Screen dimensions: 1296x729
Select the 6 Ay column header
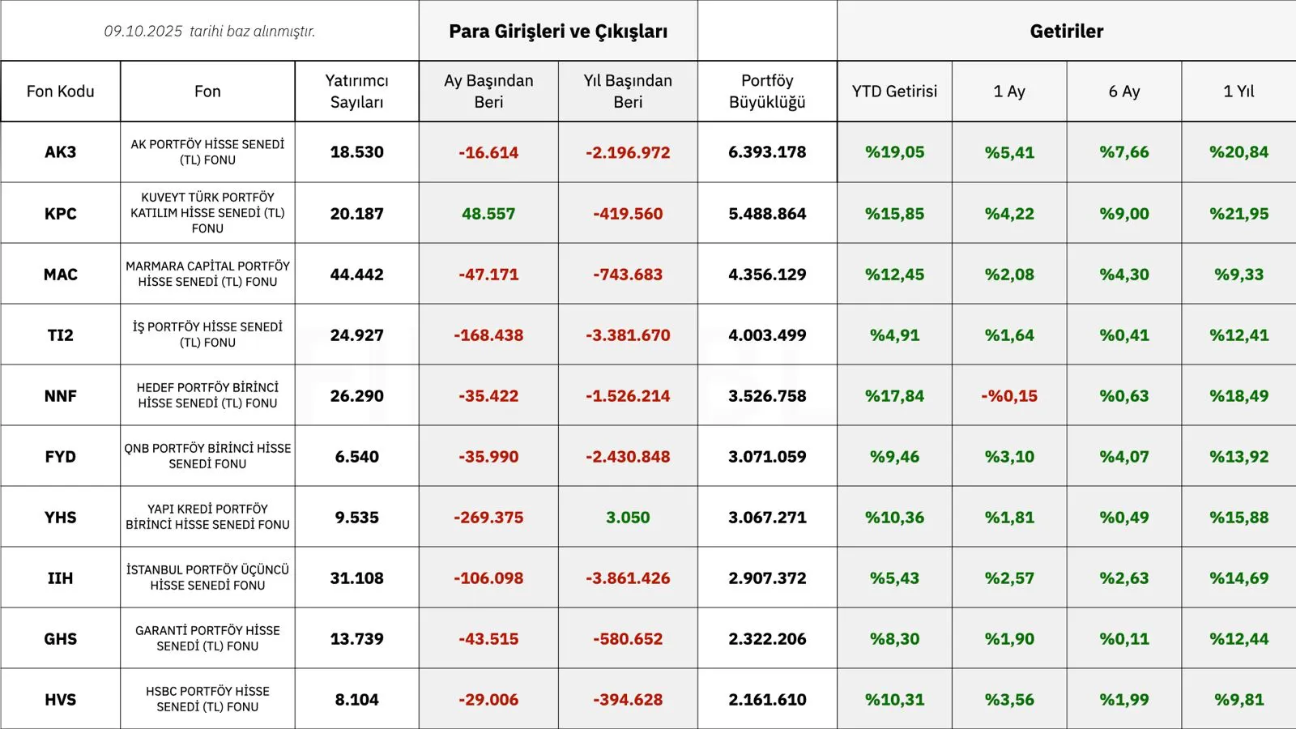point(1124,92)
